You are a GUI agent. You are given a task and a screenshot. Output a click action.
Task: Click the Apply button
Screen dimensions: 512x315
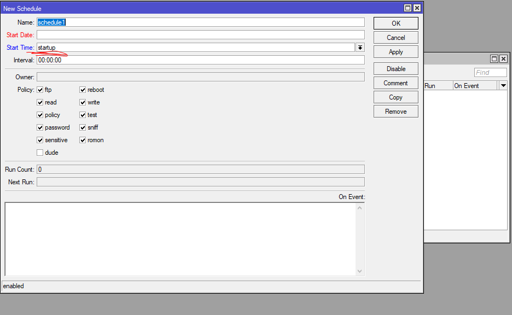[x=395, y=52]
